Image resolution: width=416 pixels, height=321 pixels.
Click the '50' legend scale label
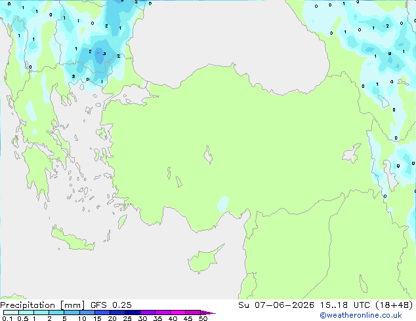pos(203,318)
